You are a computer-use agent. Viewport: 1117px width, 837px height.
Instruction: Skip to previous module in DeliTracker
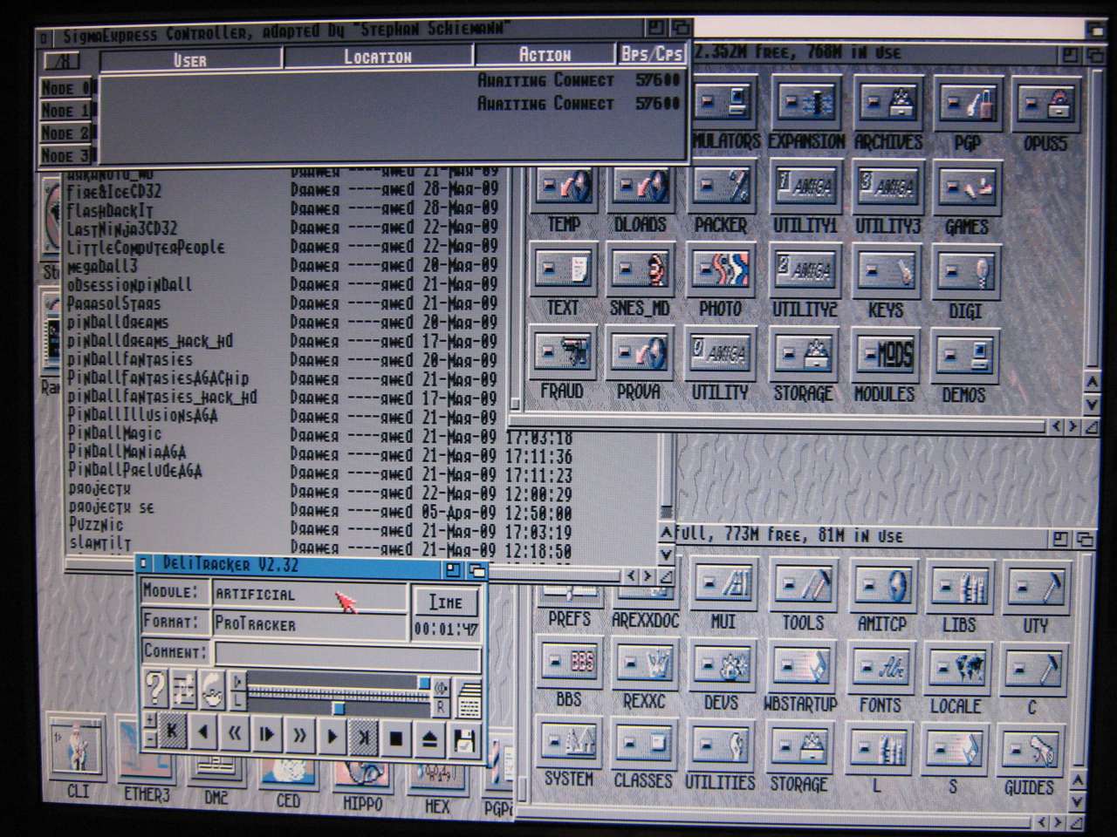(203, 733)
